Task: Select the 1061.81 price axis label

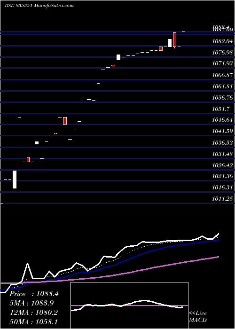Action: coord(222,86)
